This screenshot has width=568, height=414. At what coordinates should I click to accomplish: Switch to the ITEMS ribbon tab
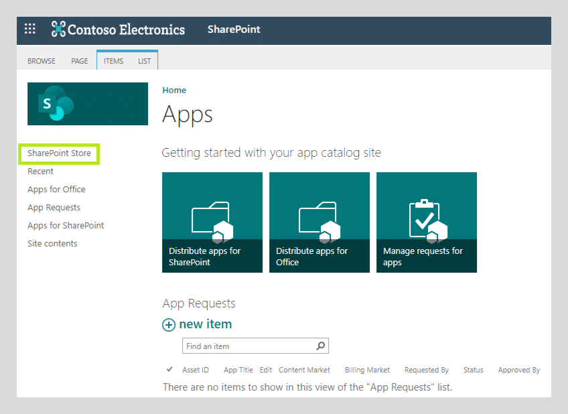click(x=113, y=61)
